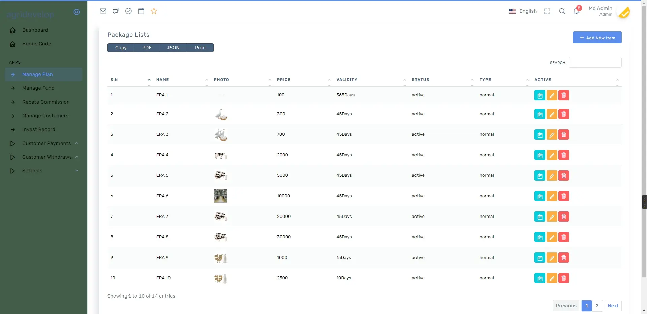Screen dimensions: 647x314
Task: Open the notifications bell icon
Action: [576, 11]
